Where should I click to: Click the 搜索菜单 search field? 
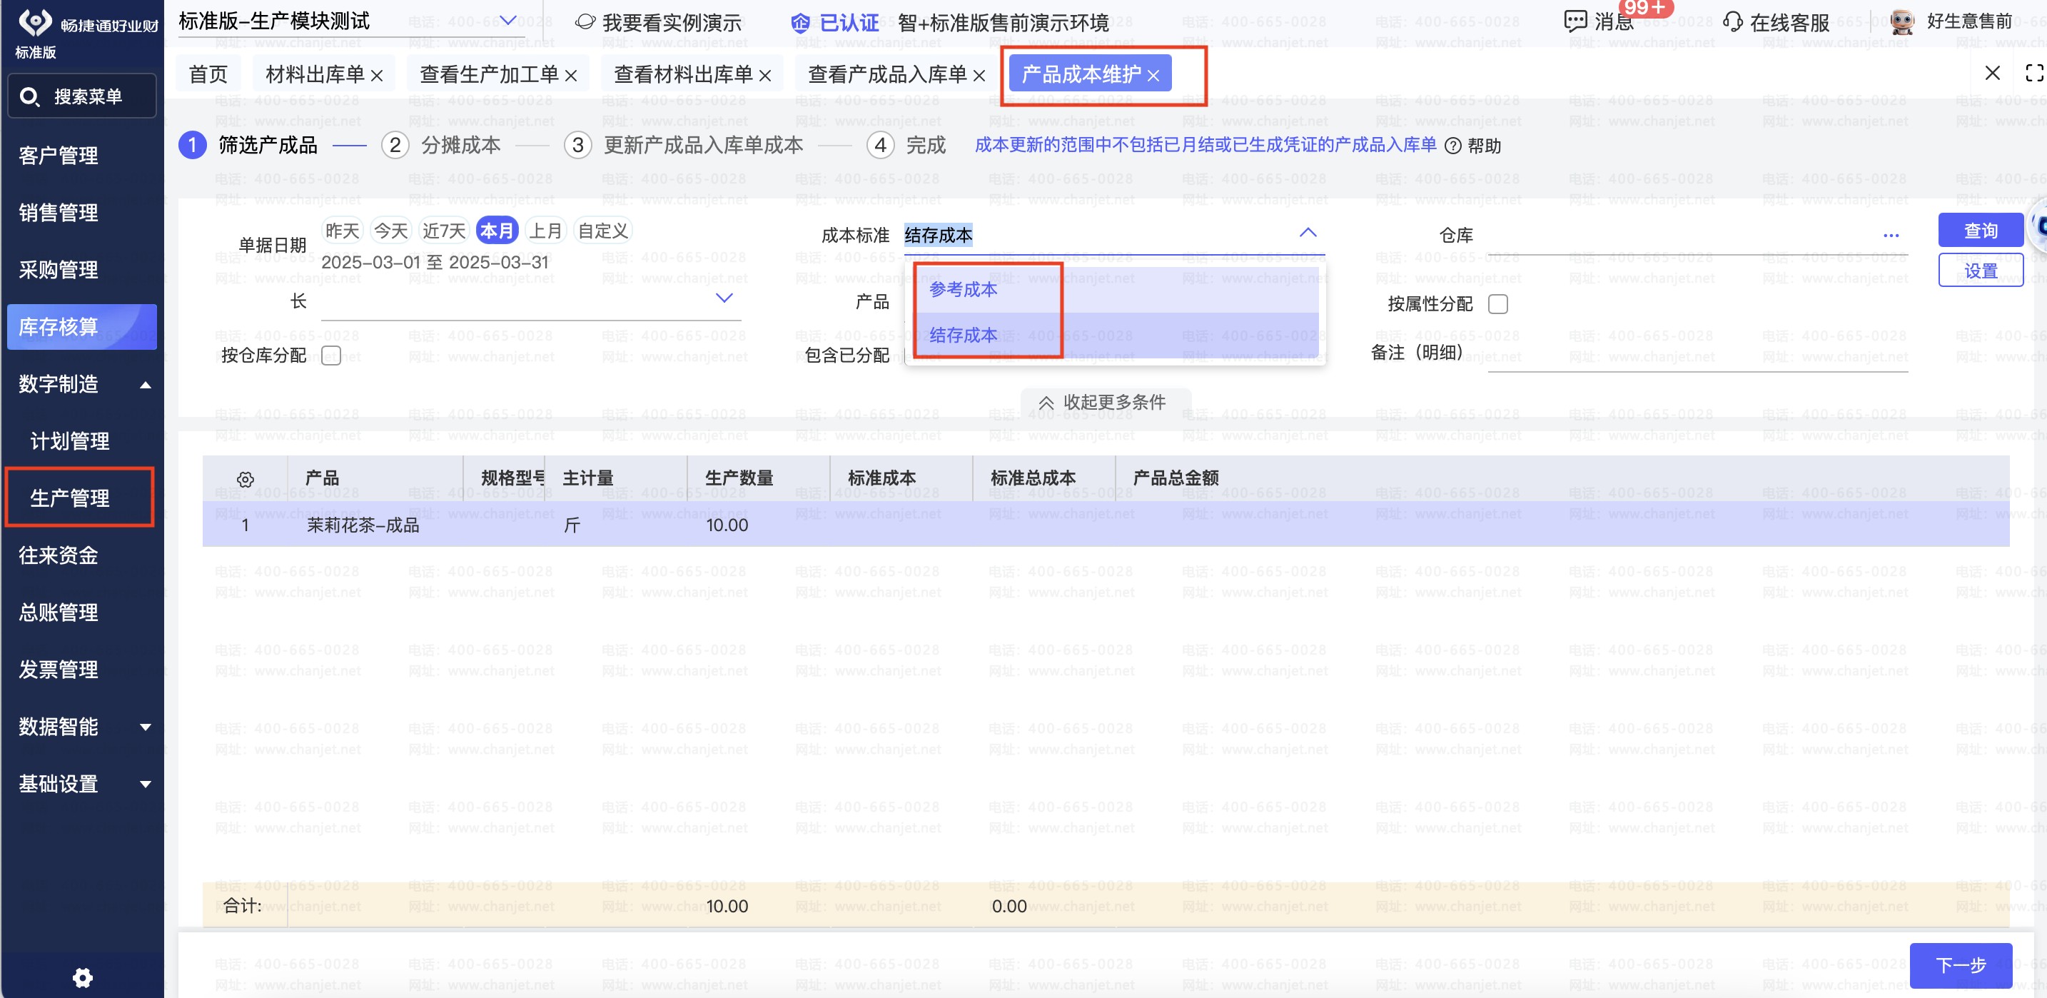[82, 97]
